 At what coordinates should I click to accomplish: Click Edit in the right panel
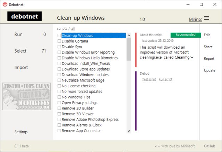[207, 35]
